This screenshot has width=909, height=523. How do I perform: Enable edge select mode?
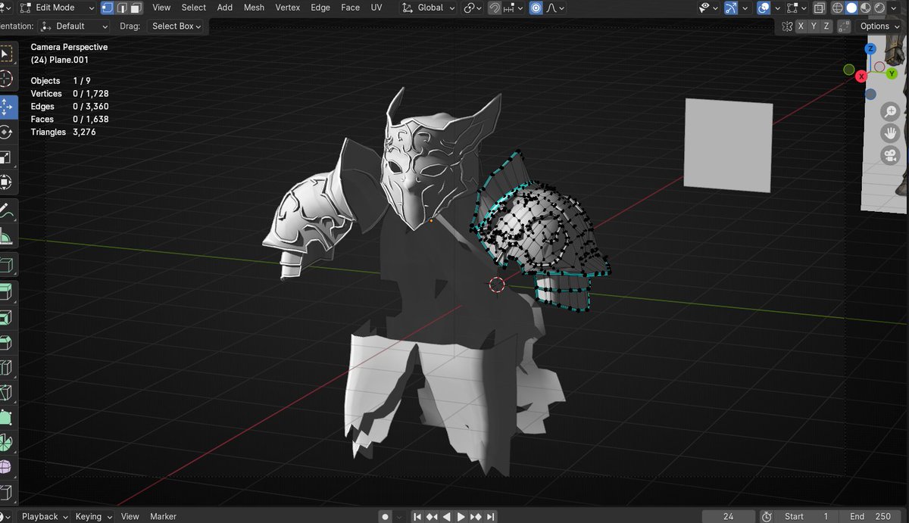pyautogui.click(x=121, y=8)
